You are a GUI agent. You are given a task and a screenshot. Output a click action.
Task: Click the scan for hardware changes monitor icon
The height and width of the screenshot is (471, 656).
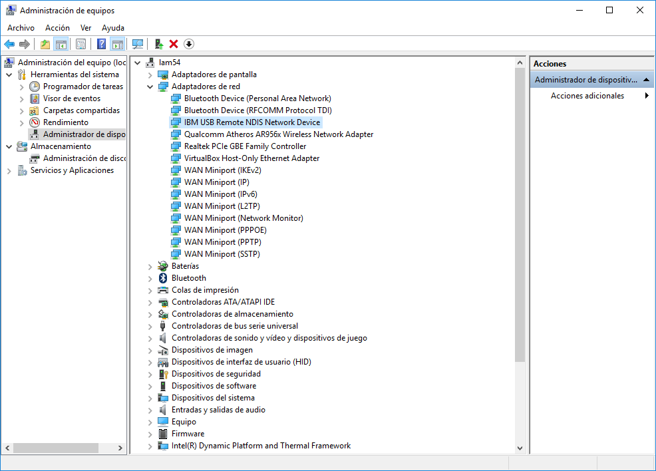(x=138, y=44)
